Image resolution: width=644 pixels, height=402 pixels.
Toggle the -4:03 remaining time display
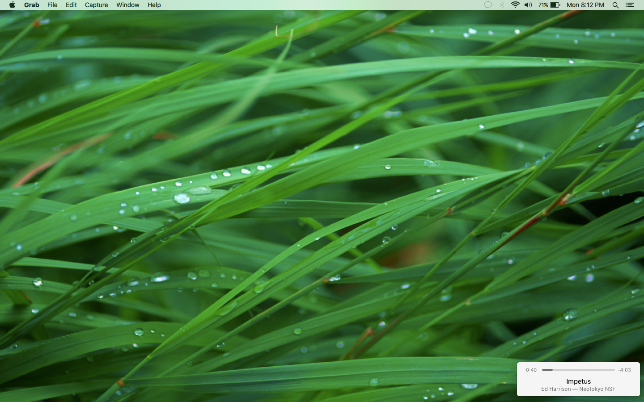[624, 370]
